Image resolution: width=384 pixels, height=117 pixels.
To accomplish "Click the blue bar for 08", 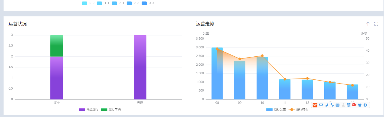I will [217, 73].
